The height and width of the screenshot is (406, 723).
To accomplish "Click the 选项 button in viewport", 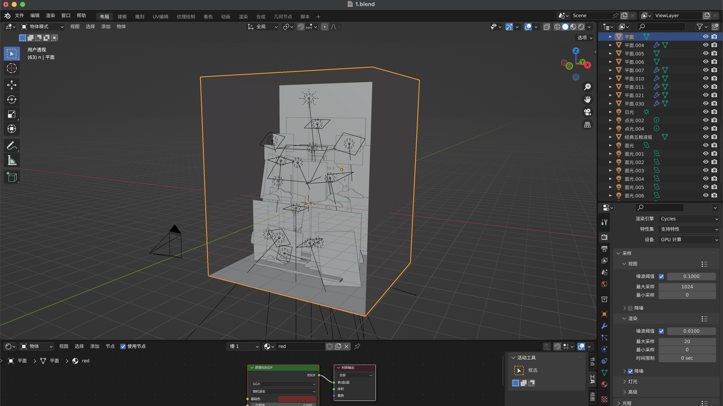I will (585, 38).
